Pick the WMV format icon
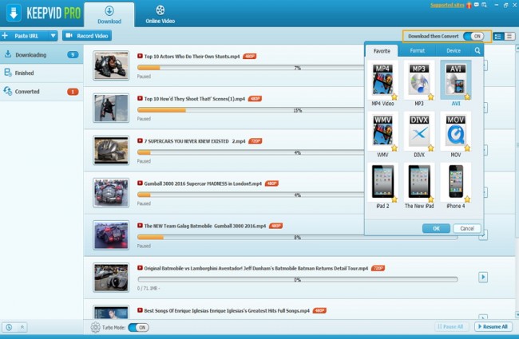This screenshot has width=519, height=339. click(382, 130)
